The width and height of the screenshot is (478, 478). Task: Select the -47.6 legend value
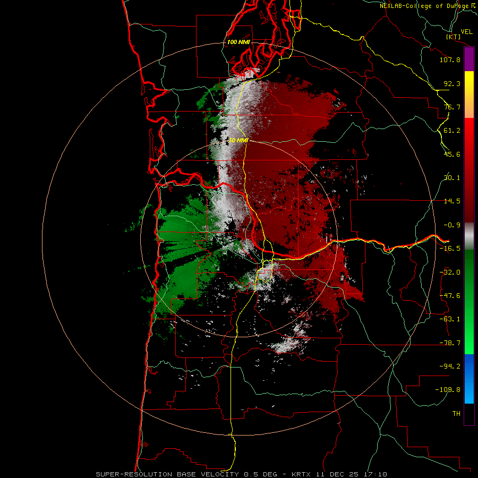(450, 296)
